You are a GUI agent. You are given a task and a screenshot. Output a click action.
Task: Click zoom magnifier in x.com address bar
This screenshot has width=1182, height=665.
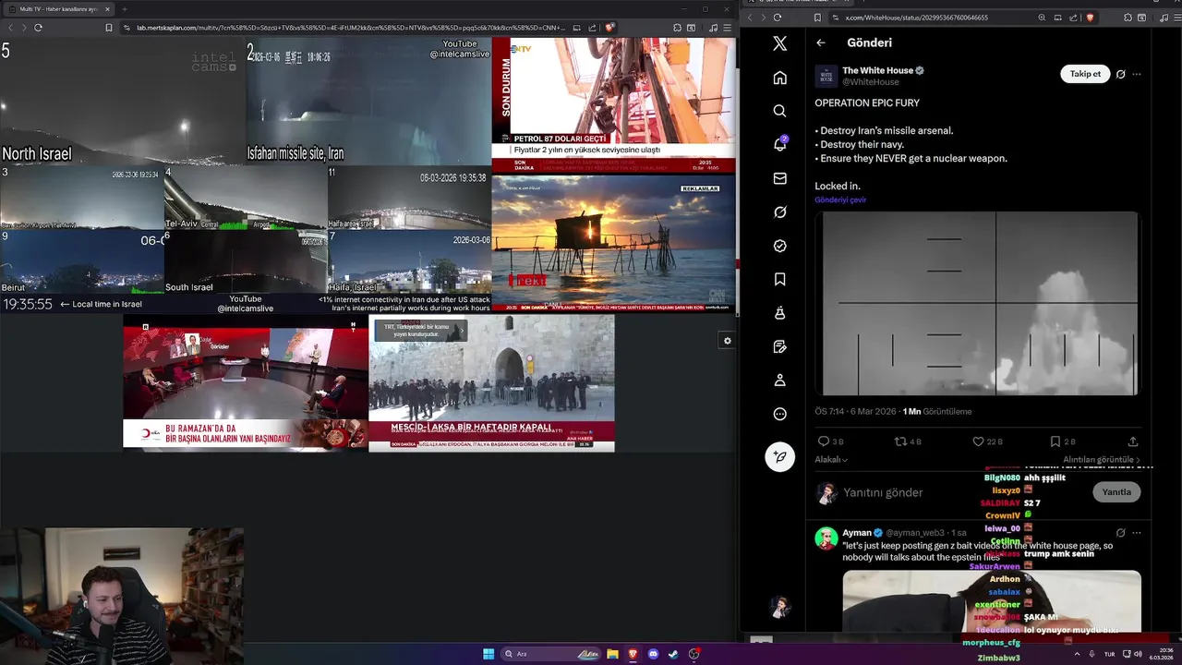(x=1042, y=18)
